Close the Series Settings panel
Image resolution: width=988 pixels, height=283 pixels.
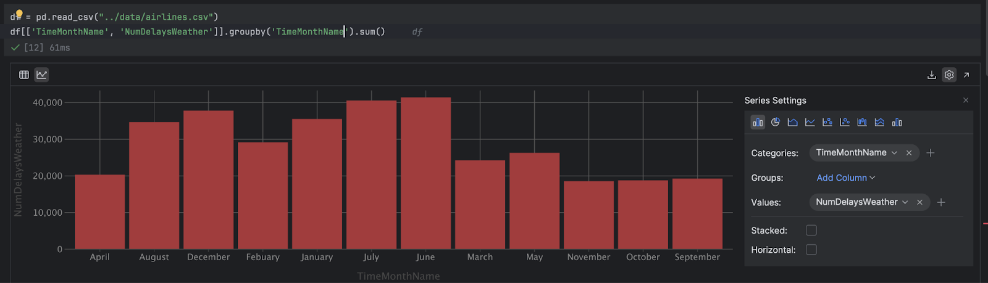click(x=966, y=100)
